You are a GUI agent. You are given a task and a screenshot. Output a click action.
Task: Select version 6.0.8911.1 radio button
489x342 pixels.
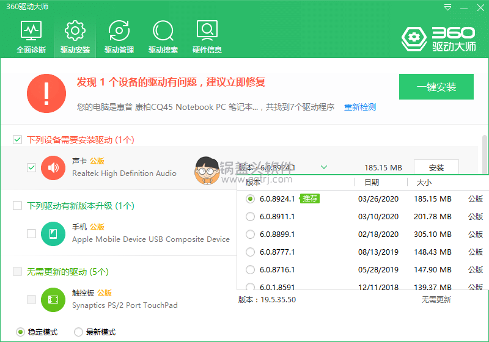[x=250, y=216]
